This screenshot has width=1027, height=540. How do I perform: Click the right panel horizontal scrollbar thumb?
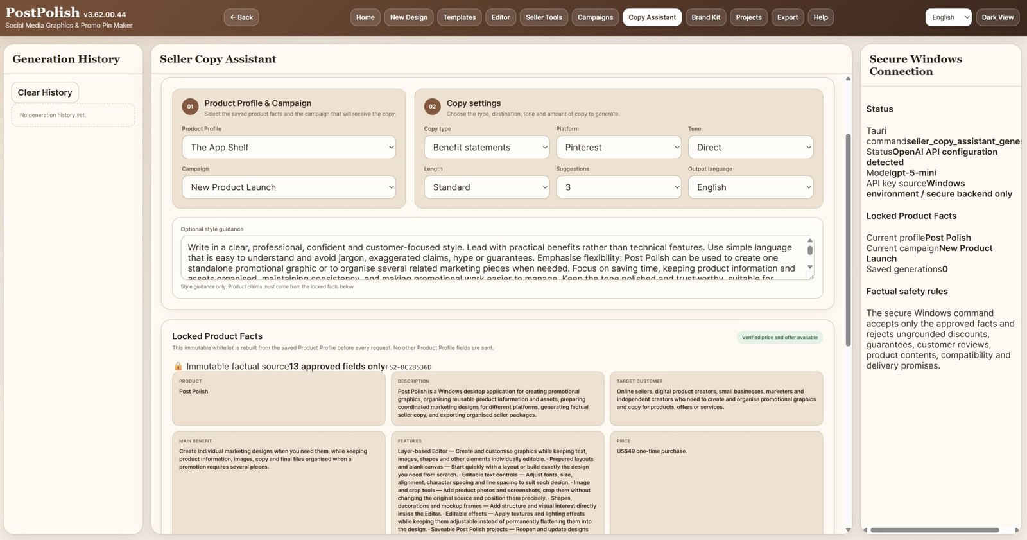click(x=935, y=530)
